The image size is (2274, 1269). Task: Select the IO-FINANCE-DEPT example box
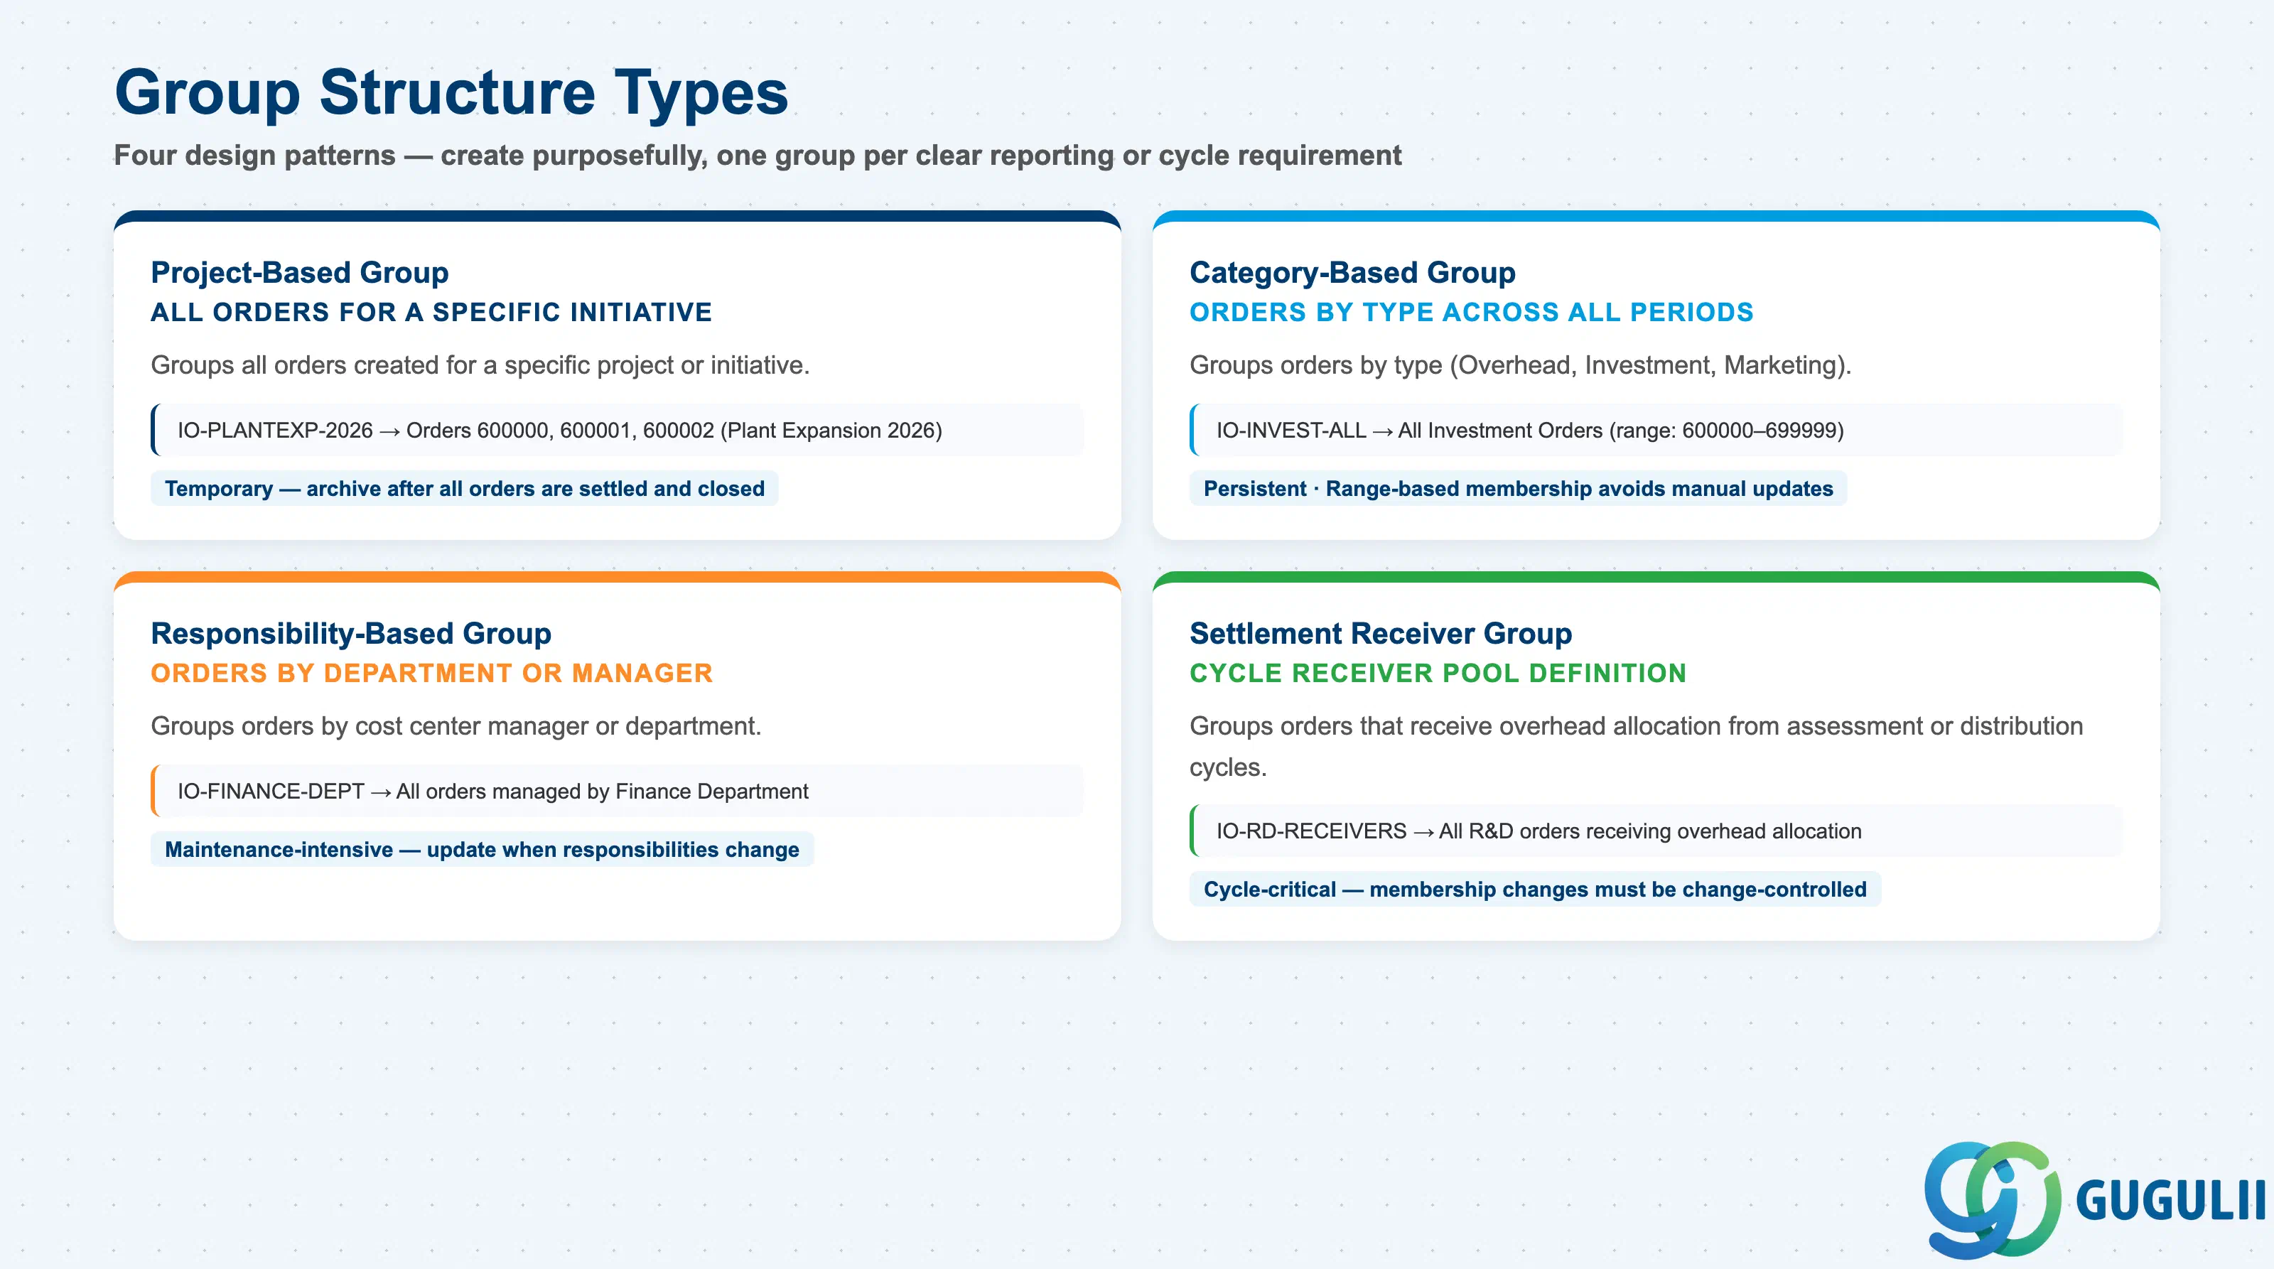(617, 791)
